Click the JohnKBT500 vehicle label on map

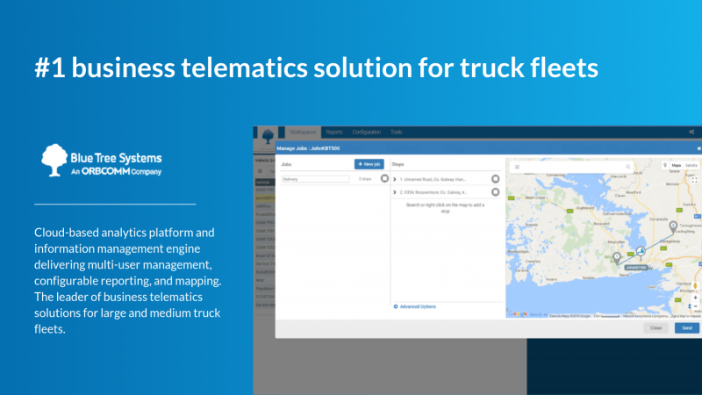click(x=636, y=268)
